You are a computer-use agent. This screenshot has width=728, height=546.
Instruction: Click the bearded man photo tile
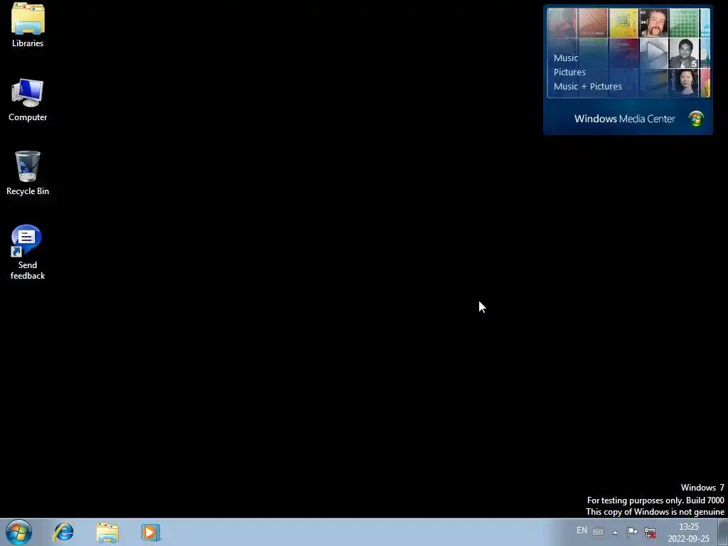pos(654,23)
